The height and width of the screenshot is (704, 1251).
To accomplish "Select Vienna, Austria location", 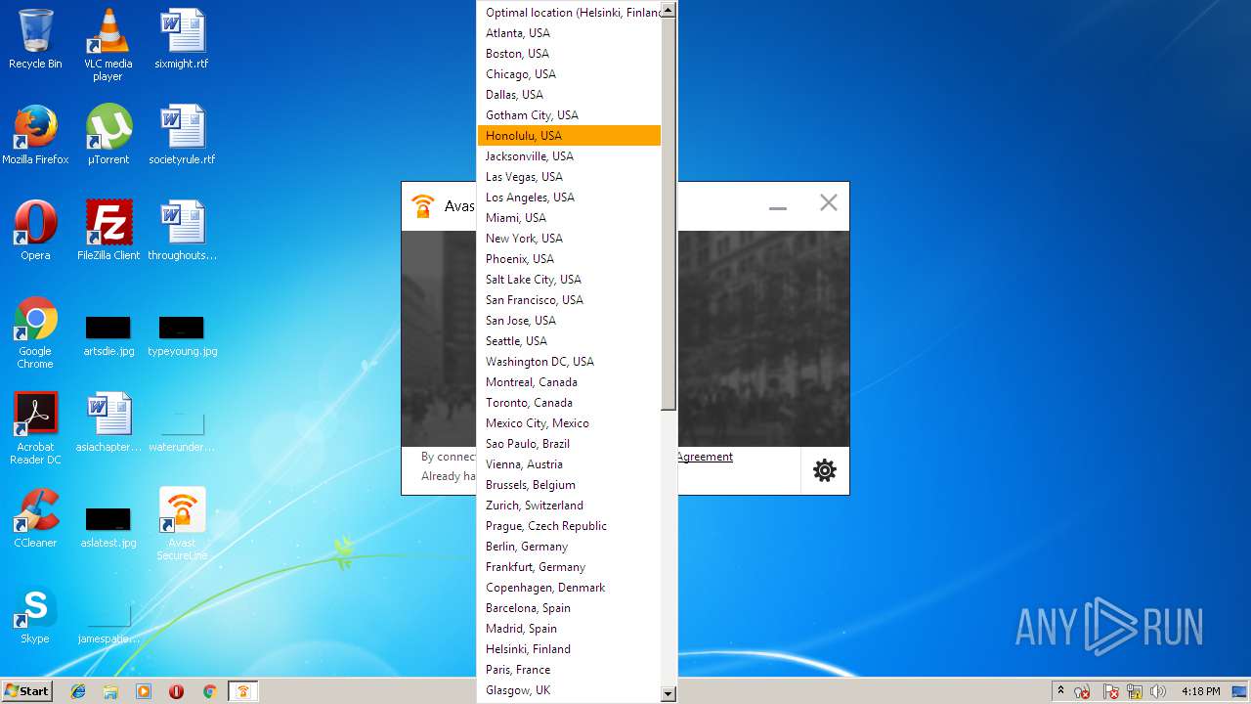I will click(x=569, y=464).
